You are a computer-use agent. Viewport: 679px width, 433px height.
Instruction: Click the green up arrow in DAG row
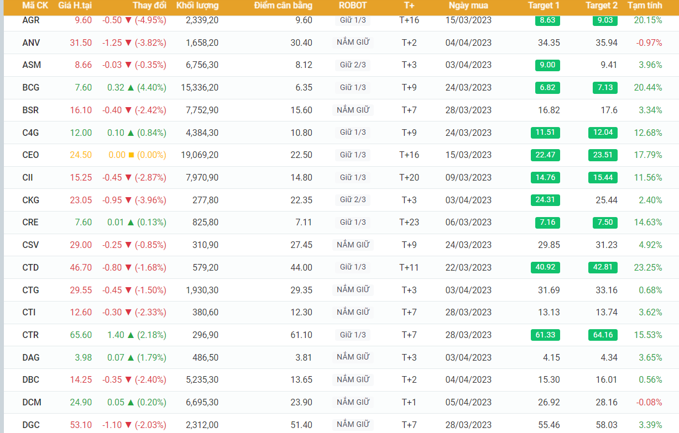click(x=131, y=357)
